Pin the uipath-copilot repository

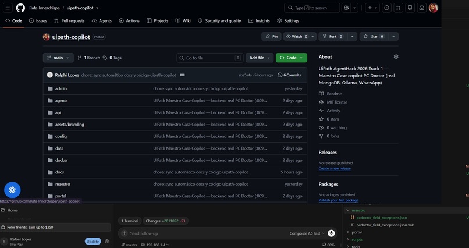pos(271,37)
